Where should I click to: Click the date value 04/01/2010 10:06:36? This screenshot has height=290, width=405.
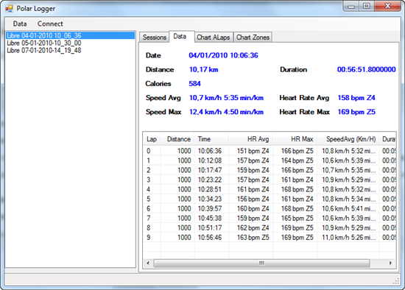[223, 55]
